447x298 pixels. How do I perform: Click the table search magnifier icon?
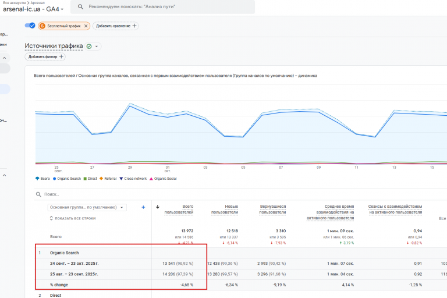coord(38,194)
